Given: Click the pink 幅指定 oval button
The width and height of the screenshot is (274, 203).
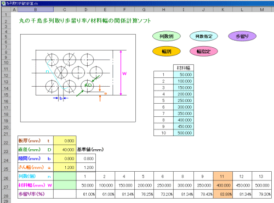Looking at the screenshot, I should pyautogui.click(x=204, y=52).
